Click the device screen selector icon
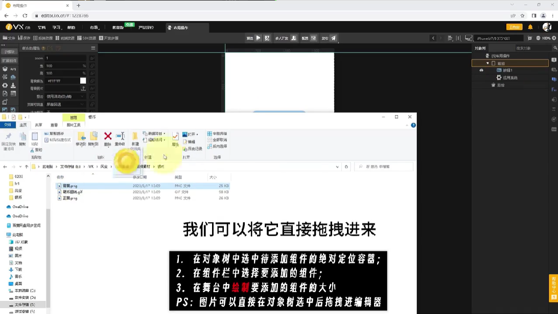Viewport: 558px width, 314px height. point(469,38)
